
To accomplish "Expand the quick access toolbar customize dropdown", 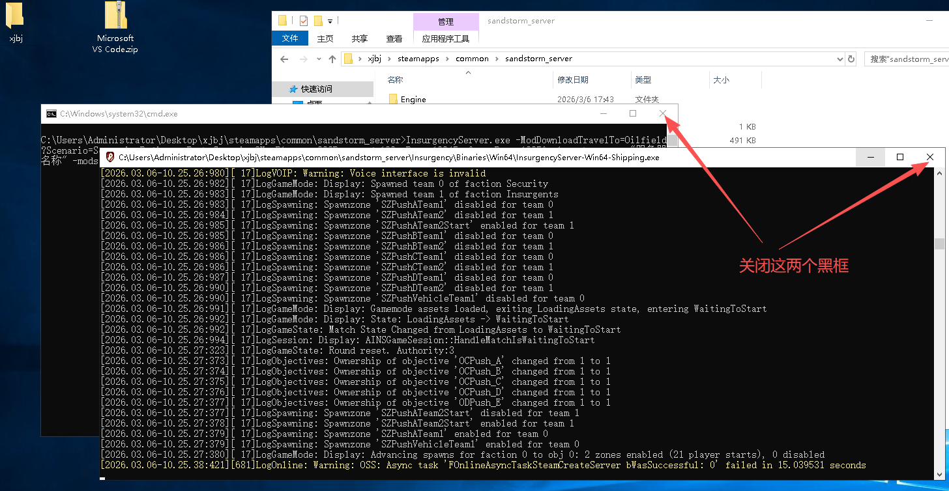I will (x=330, y=21).
